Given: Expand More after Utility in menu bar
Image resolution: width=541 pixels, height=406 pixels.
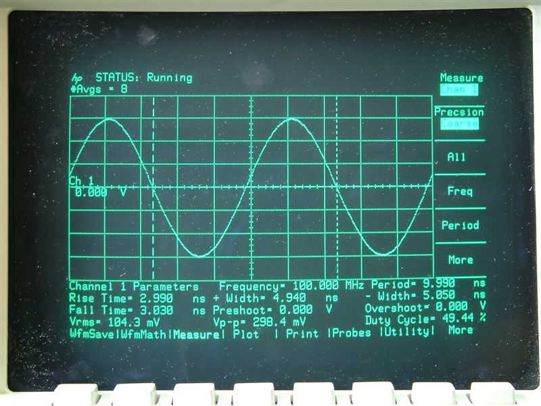Looking at the screenshot, I should (x=460, y=330).
